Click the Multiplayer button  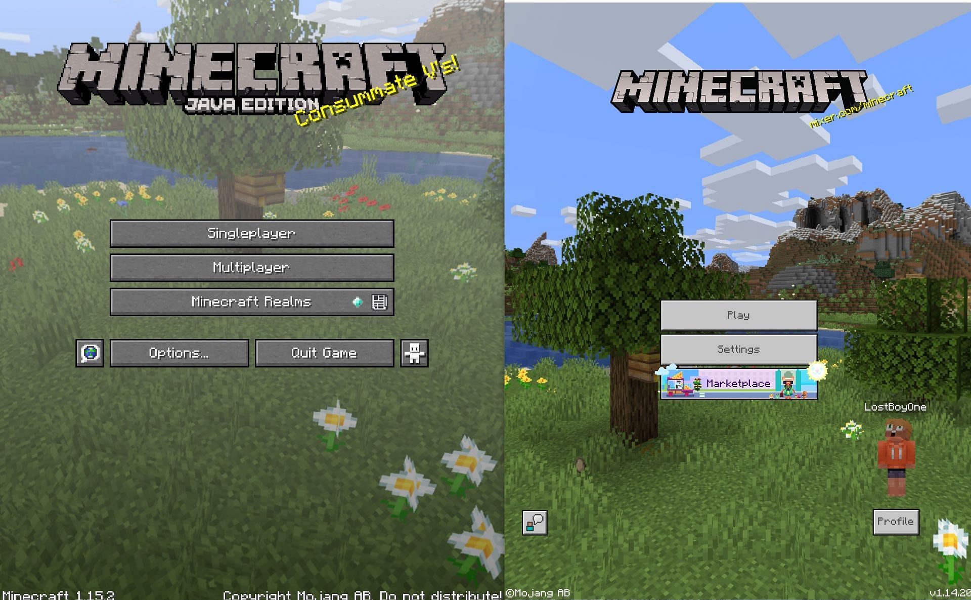[x=250, y=267]
